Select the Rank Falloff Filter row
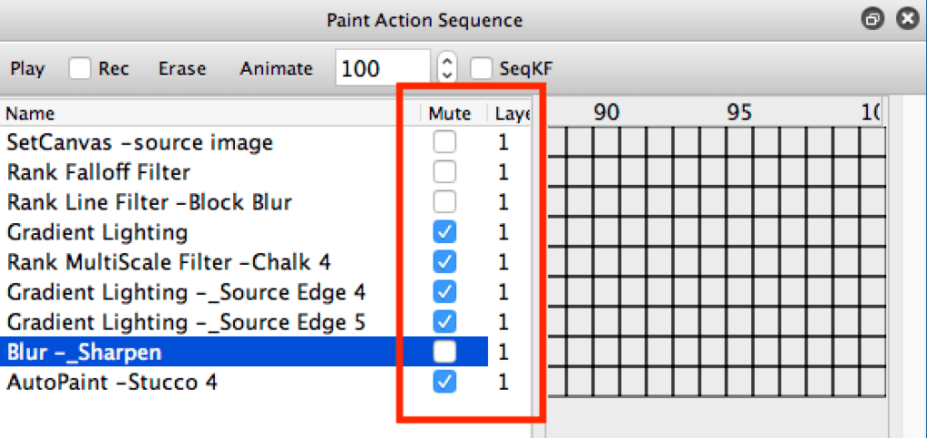Image resolution: width=927 pixels, height=438 pixels. click(x=98, y=172)
